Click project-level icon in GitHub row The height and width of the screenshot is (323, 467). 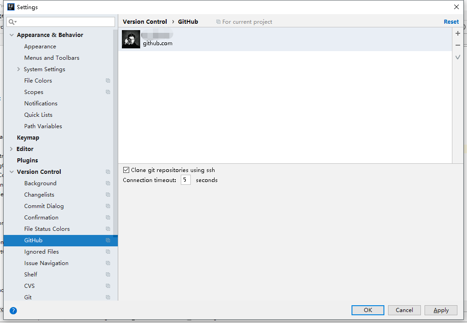pos(108,240)
